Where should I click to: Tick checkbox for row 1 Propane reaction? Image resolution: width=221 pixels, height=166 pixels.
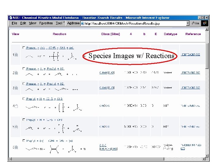click(24, 48)
